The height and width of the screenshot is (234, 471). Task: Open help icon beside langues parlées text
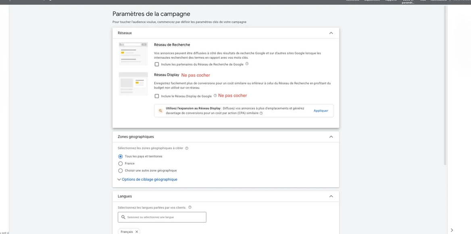click(190, 207)
